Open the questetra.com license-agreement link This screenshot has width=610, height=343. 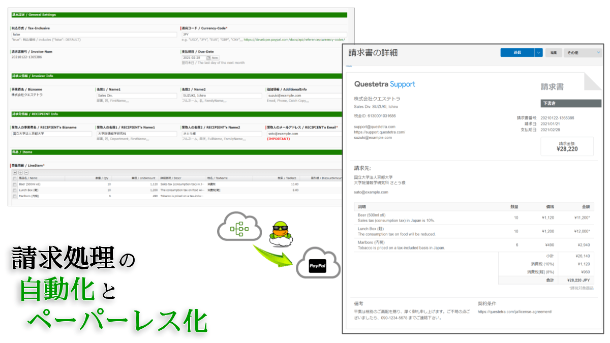pos(514,311)
